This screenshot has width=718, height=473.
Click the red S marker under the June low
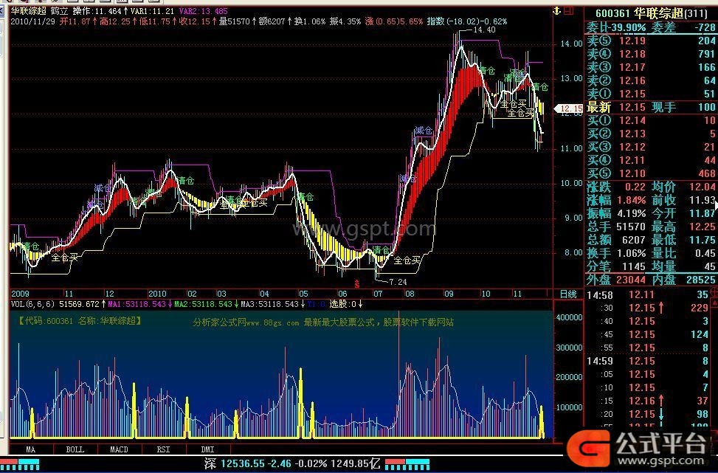(357, 283)
